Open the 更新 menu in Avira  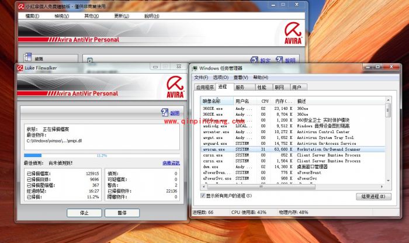tap(122, 16)
